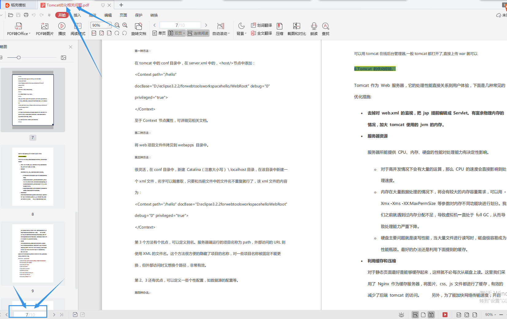Jump to last page in status bar
Screen dimensions: 507x319
62,315
